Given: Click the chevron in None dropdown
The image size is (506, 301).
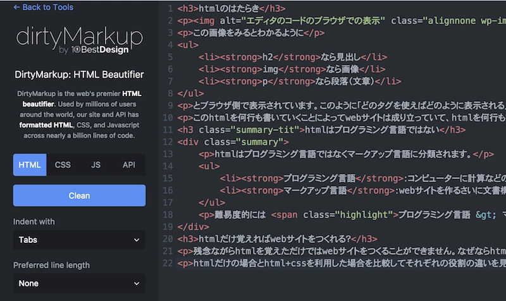Looking at the screenshot, I should point(137,283).
